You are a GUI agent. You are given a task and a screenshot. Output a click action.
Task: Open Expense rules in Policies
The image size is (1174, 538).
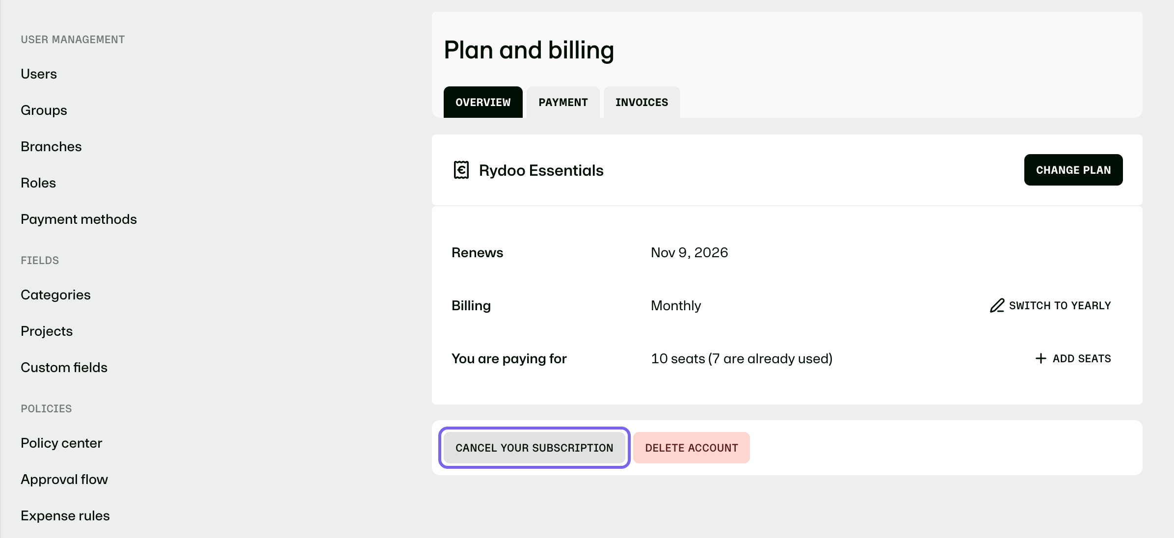tap(65, 515)
